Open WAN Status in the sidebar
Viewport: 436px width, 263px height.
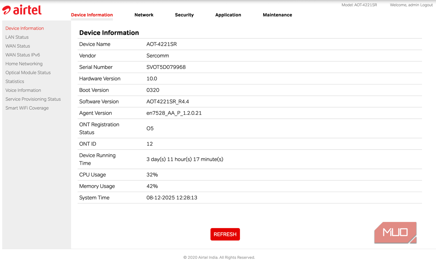coord(18,46)
